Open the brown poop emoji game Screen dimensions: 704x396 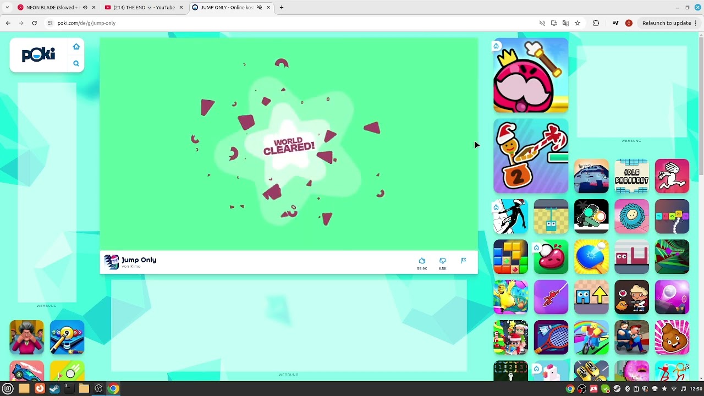672,337
